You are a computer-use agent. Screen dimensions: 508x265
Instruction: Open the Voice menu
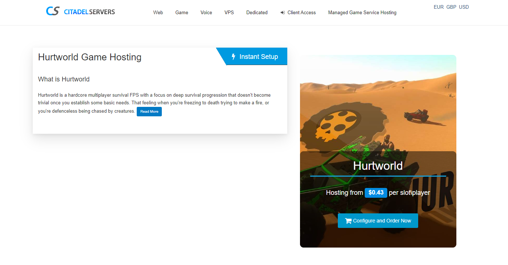[206, 12]
